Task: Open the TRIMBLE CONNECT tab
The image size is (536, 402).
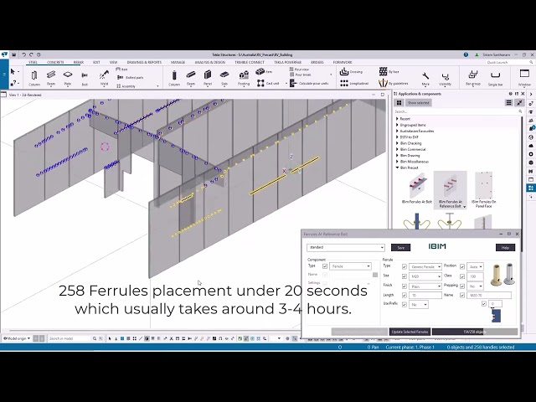Action: 250,62
